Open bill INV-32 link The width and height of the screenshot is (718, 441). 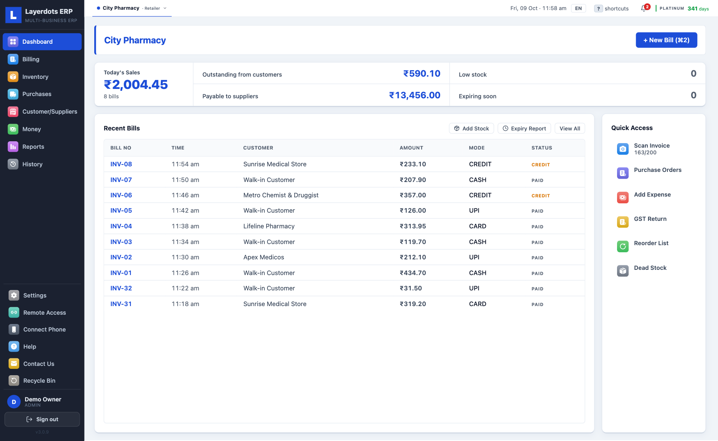click(121, 288)
